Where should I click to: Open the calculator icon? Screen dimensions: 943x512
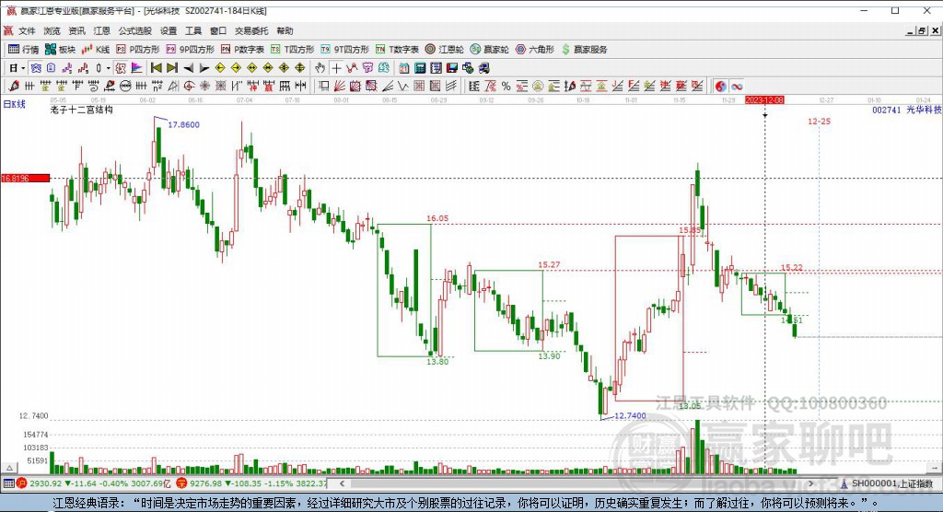(420, 68)
